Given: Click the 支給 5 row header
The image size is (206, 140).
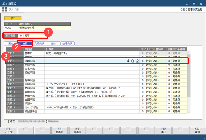Looking at the screenshot, I should click(x=15, y=69).
